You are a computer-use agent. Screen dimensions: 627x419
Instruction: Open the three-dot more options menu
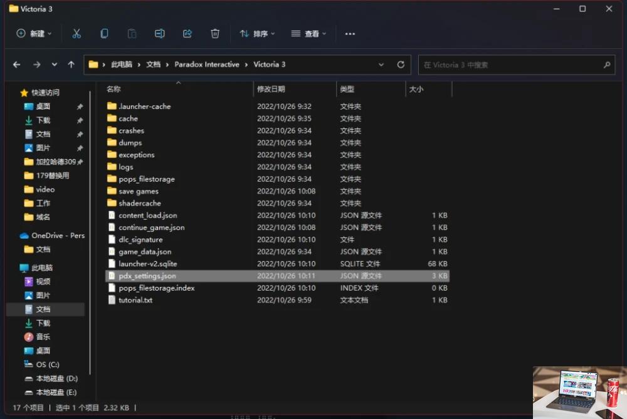click(350, 34)
